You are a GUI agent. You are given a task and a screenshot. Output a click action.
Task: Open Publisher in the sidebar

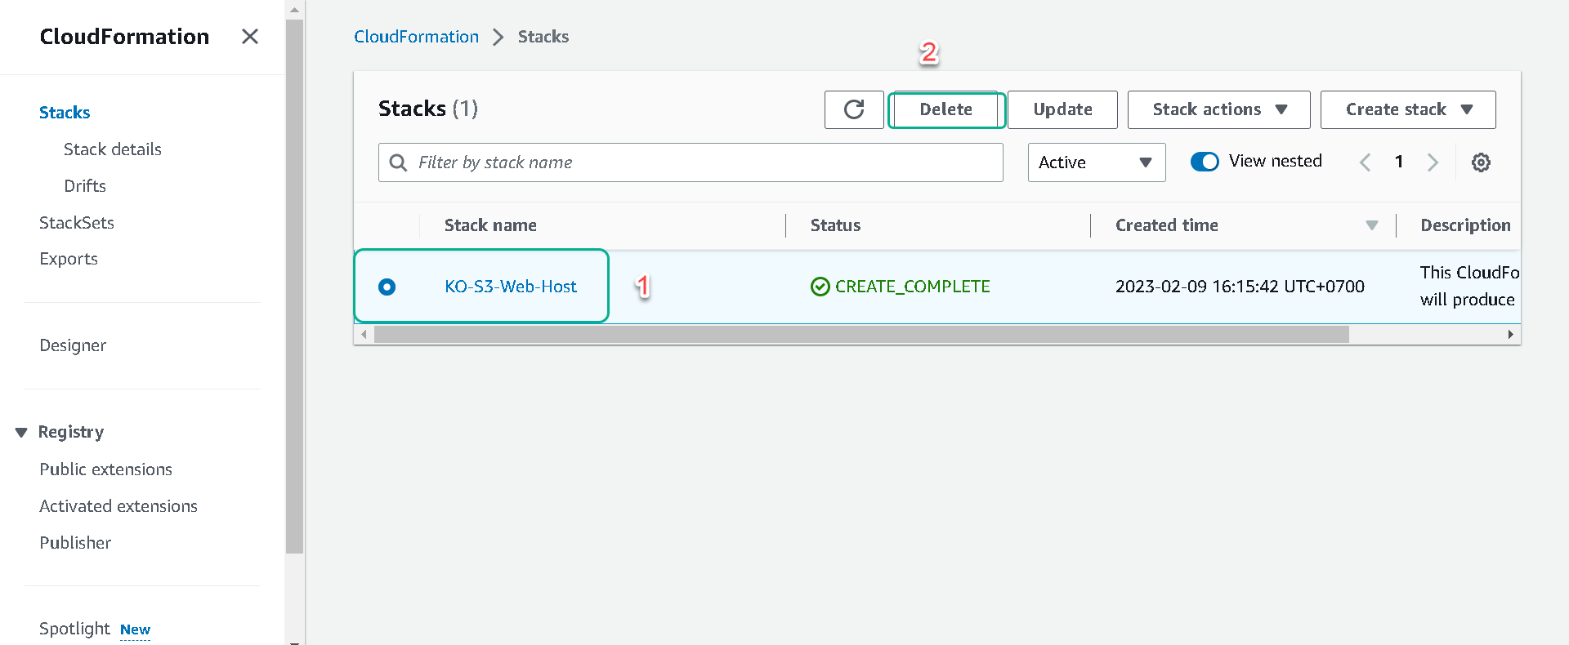click(75, 543)
